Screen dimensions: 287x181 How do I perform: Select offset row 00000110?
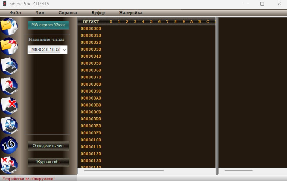[x=91, y=147]
